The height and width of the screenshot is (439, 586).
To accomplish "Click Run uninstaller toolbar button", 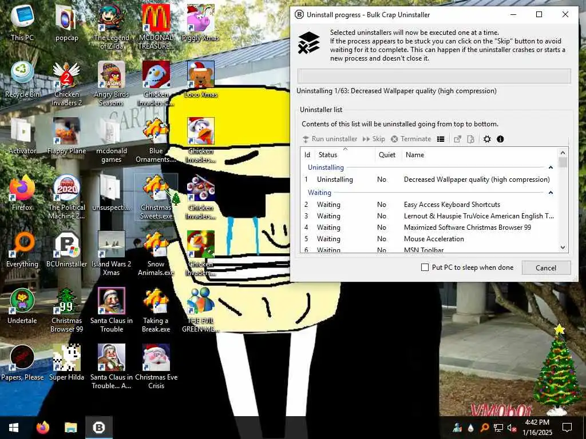I will (330, 139).
